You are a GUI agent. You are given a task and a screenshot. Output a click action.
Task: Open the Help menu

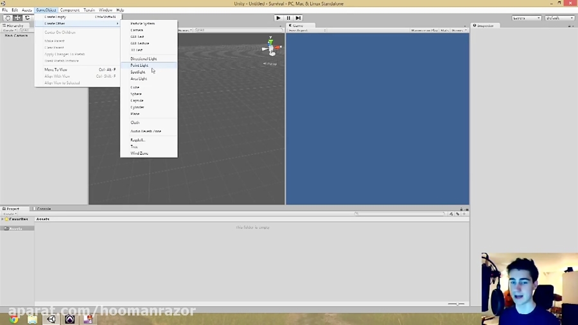(120, 10)
